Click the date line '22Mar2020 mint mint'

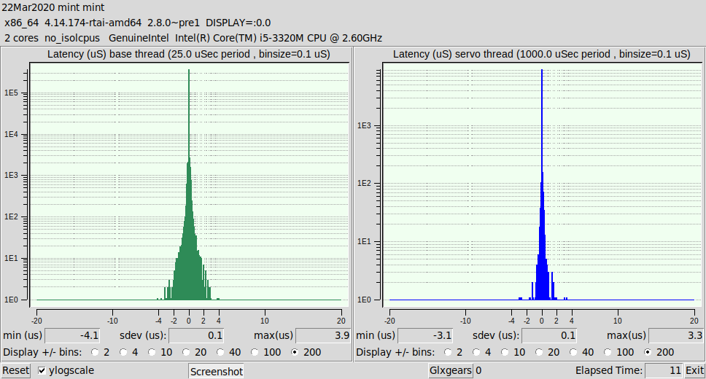coord(53,7)
